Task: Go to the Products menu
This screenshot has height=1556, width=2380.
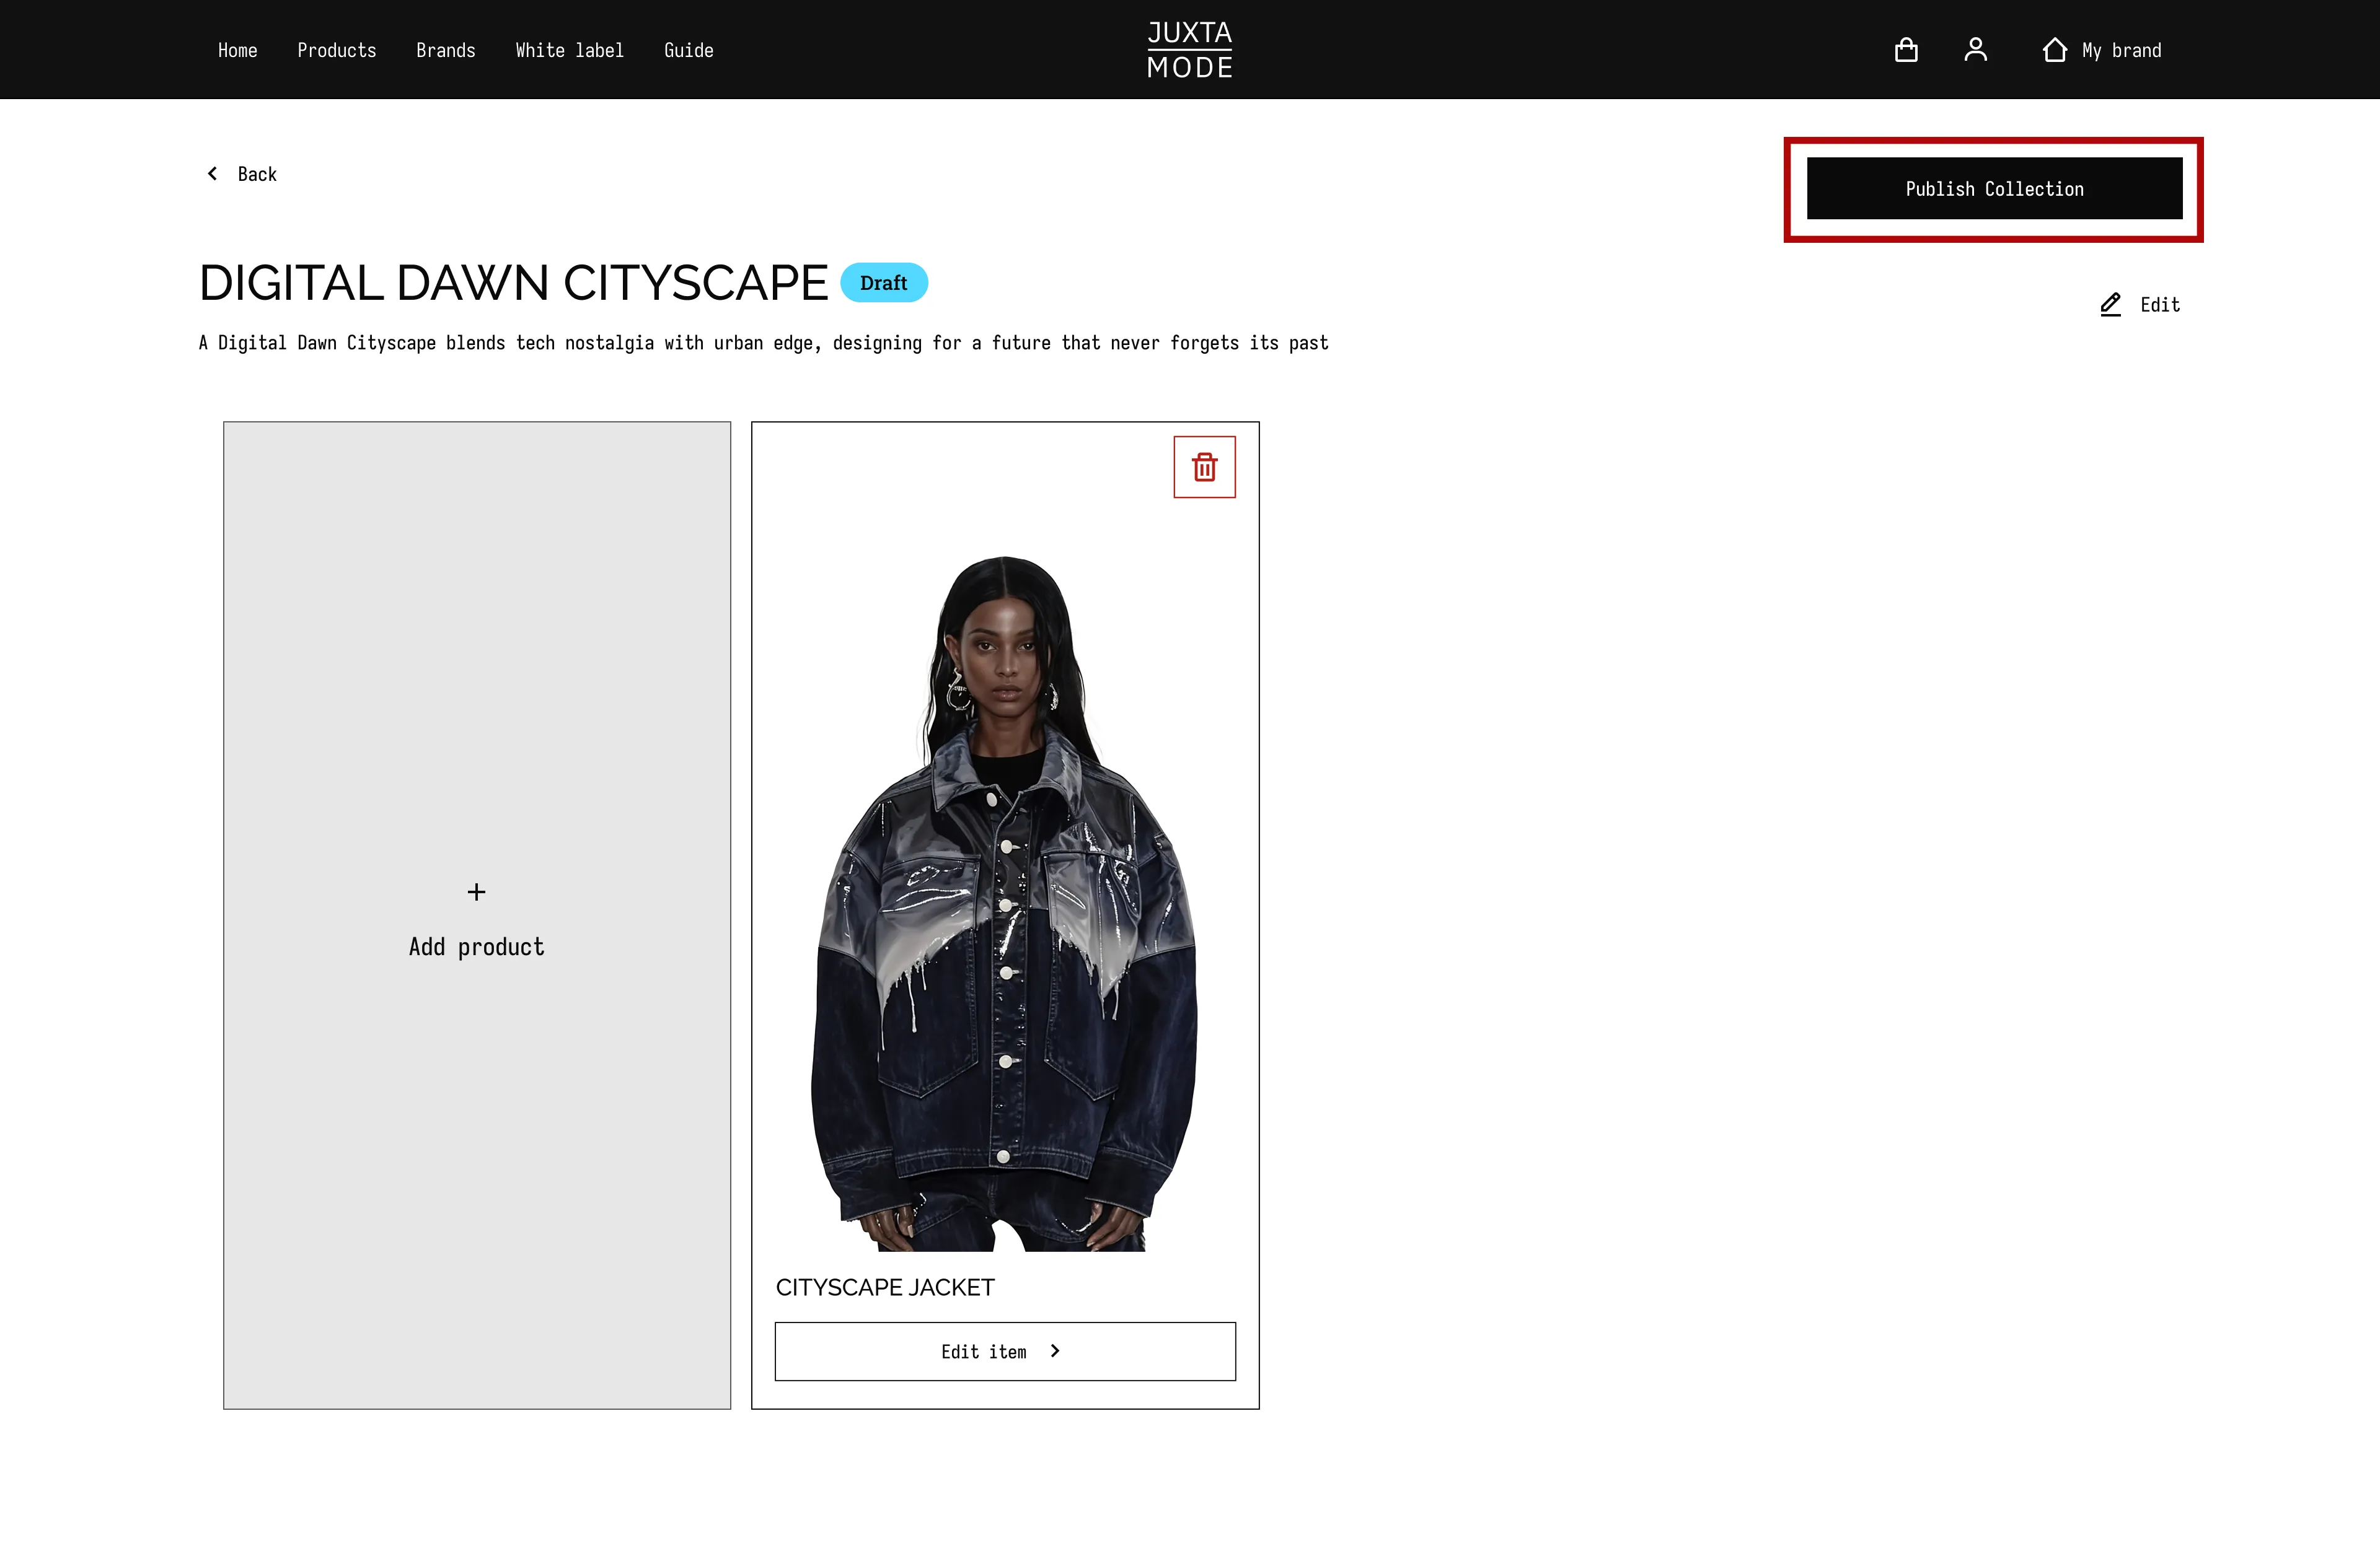Action: pyautogui.click(x=336, y=50)
